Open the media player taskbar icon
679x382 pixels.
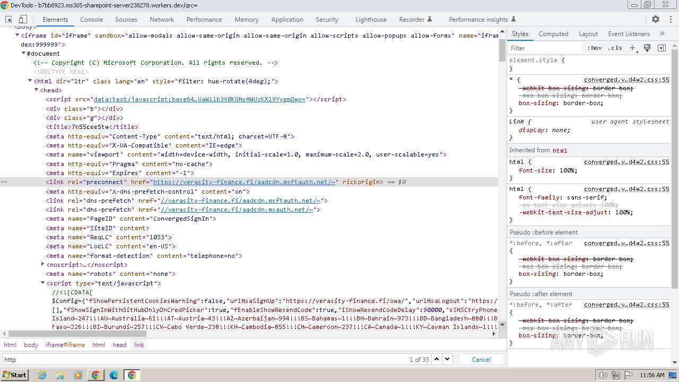pyautogui.click(x=78, y=375)
